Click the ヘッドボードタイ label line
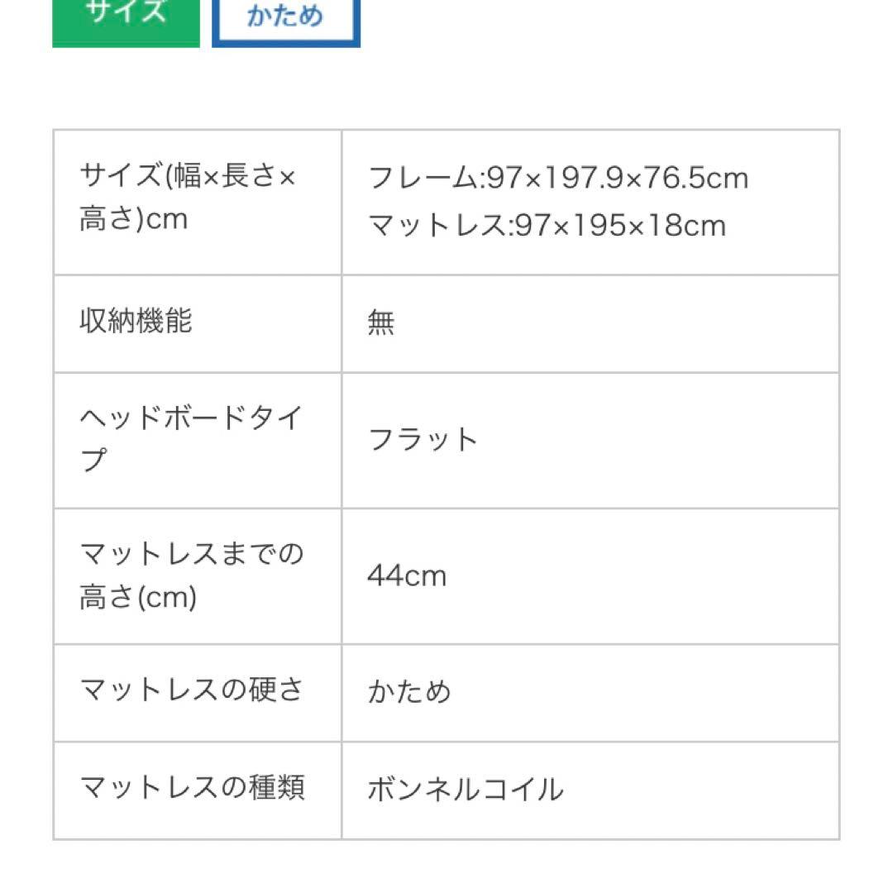 click(x=192, y=417)
